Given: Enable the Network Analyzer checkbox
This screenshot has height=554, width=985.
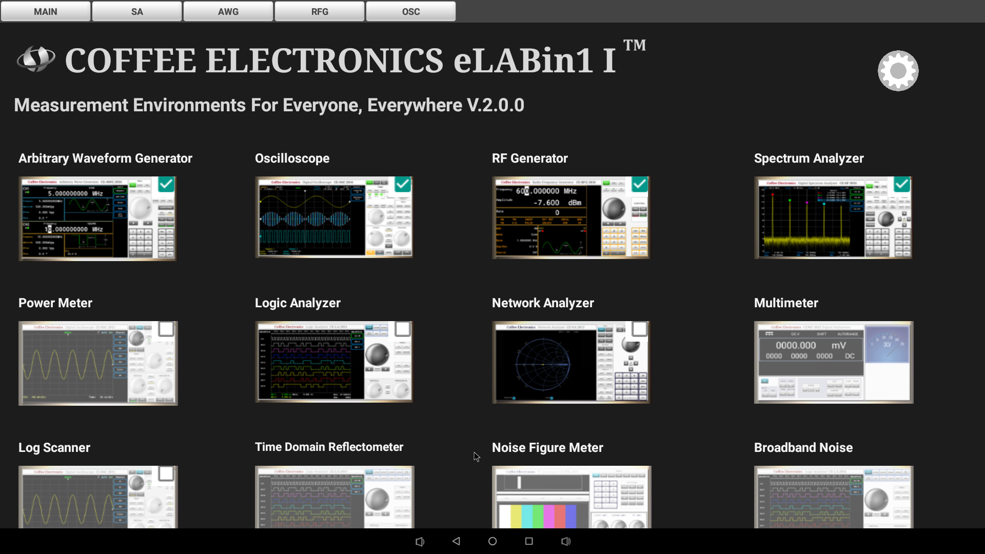Looking at the screenshot, I should (639, 329).
